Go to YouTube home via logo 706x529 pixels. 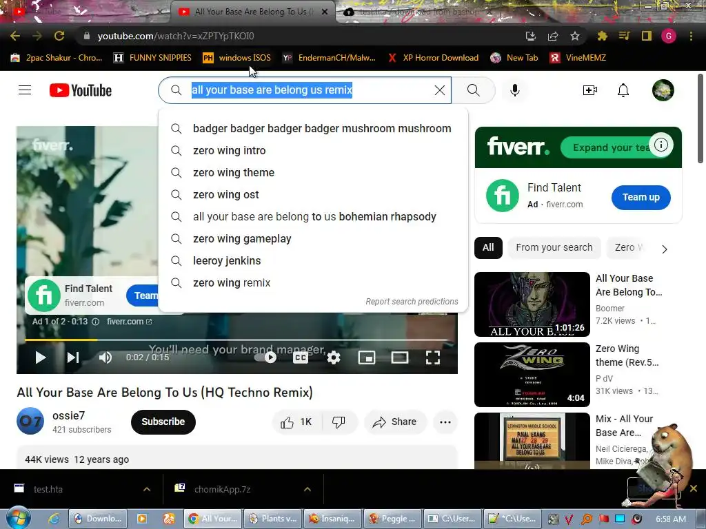click(81, 90)
